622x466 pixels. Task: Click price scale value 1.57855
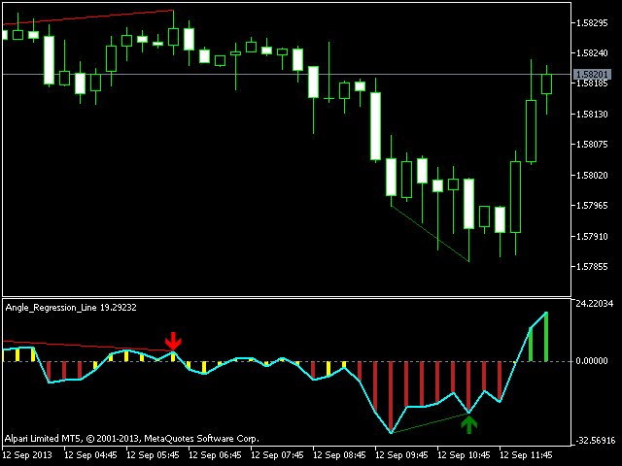(592, 267)
